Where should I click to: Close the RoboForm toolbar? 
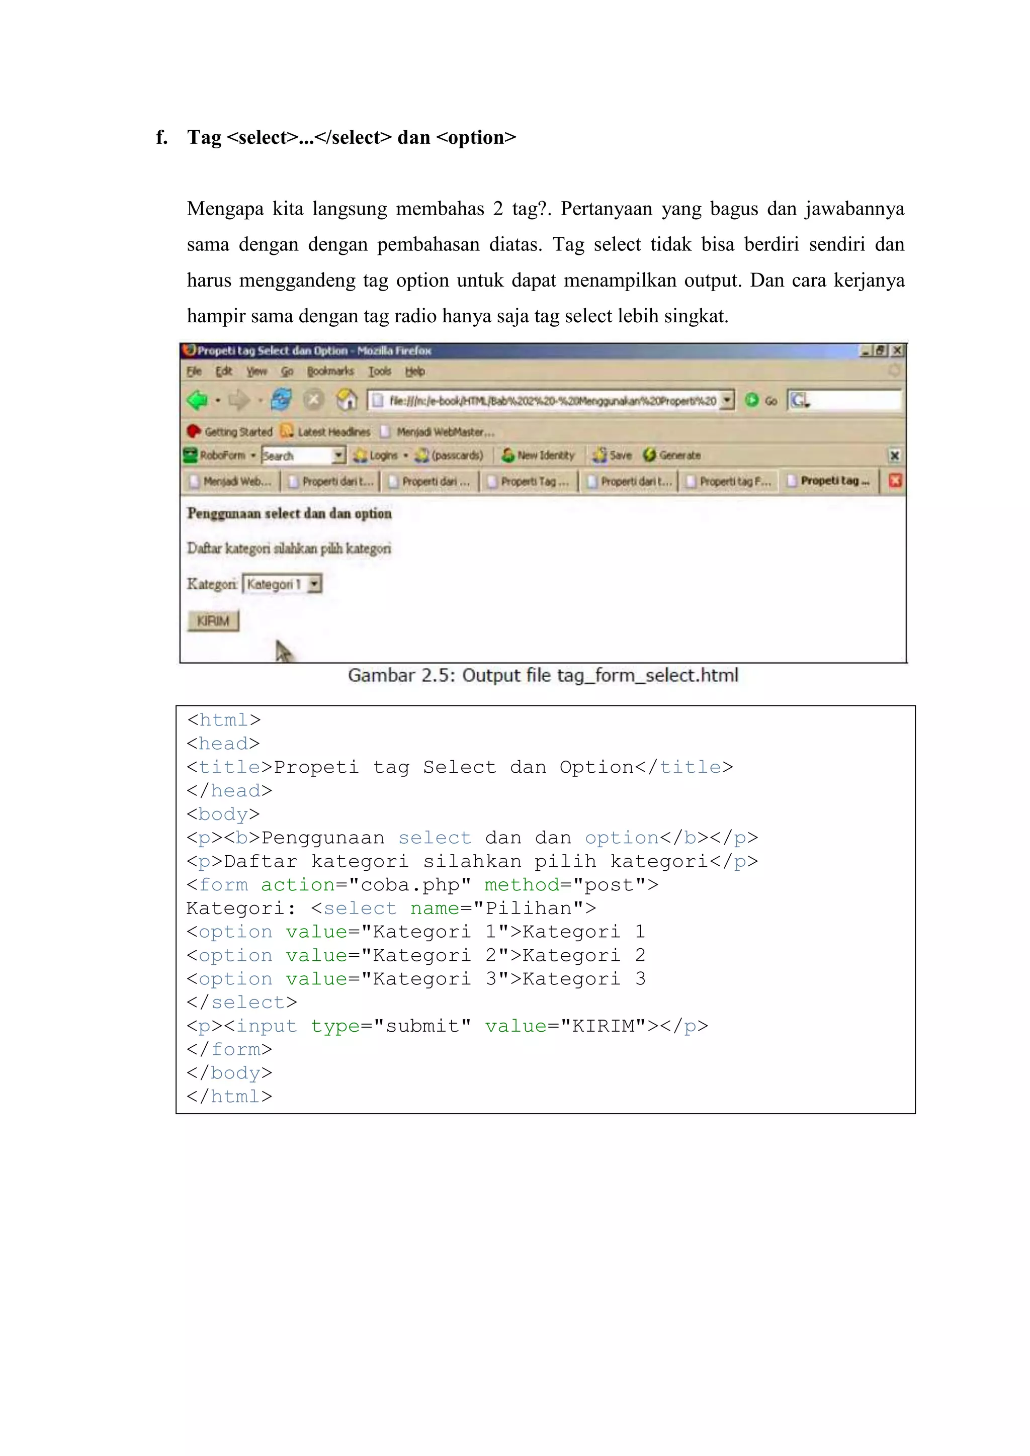[894, 456]
